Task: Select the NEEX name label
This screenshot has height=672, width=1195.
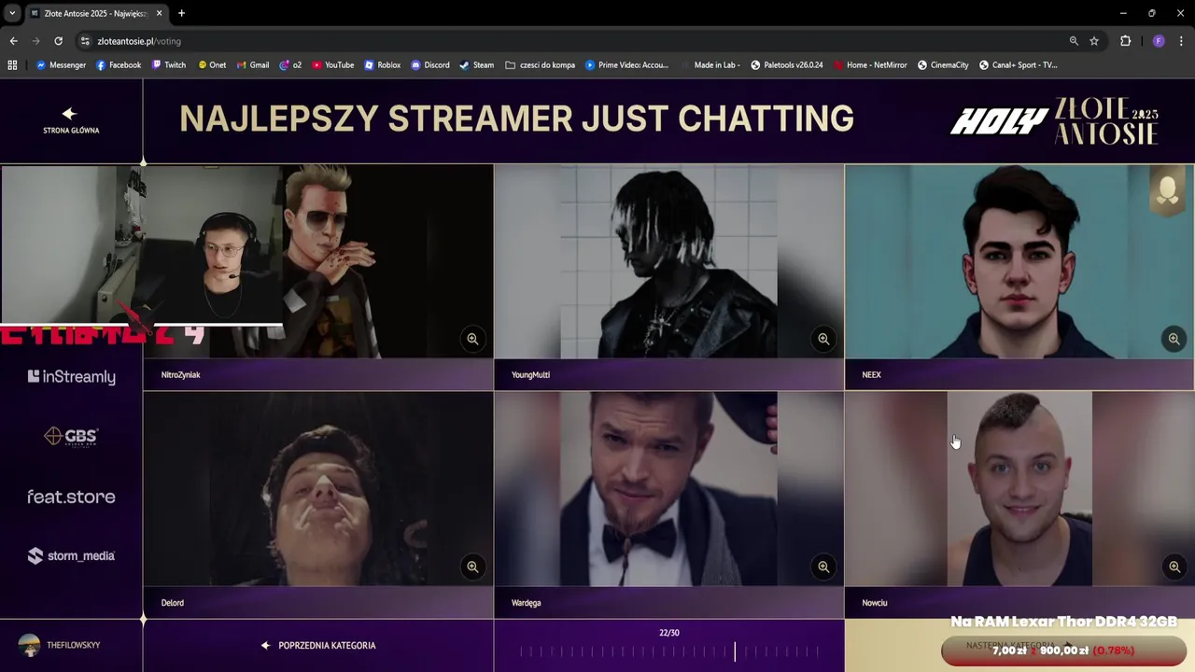Action: (x=871, y=375)
